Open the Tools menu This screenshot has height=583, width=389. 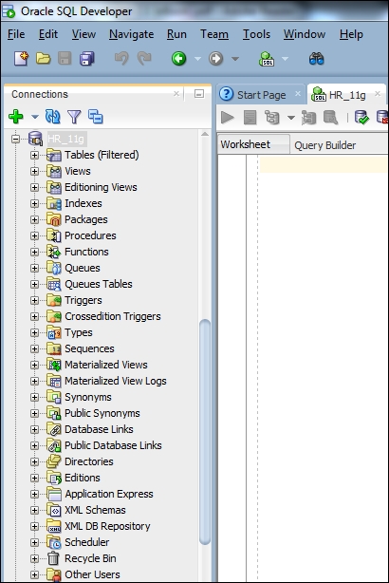pyautogui.click(x=256, y=34)
